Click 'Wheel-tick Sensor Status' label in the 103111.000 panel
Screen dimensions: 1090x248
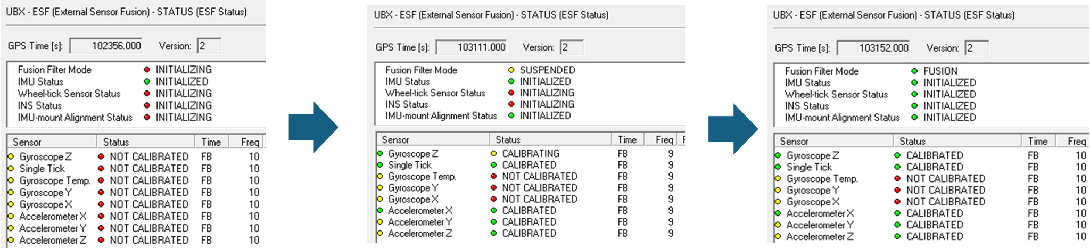tap(435, 93)
